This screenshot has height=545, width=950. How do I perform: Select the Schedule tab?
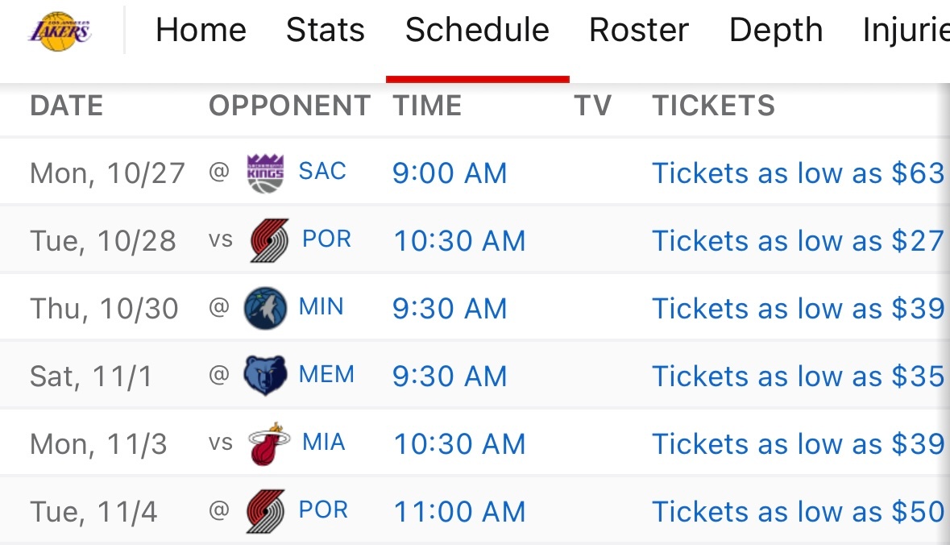pyautogui.click(x=477, y=31)
